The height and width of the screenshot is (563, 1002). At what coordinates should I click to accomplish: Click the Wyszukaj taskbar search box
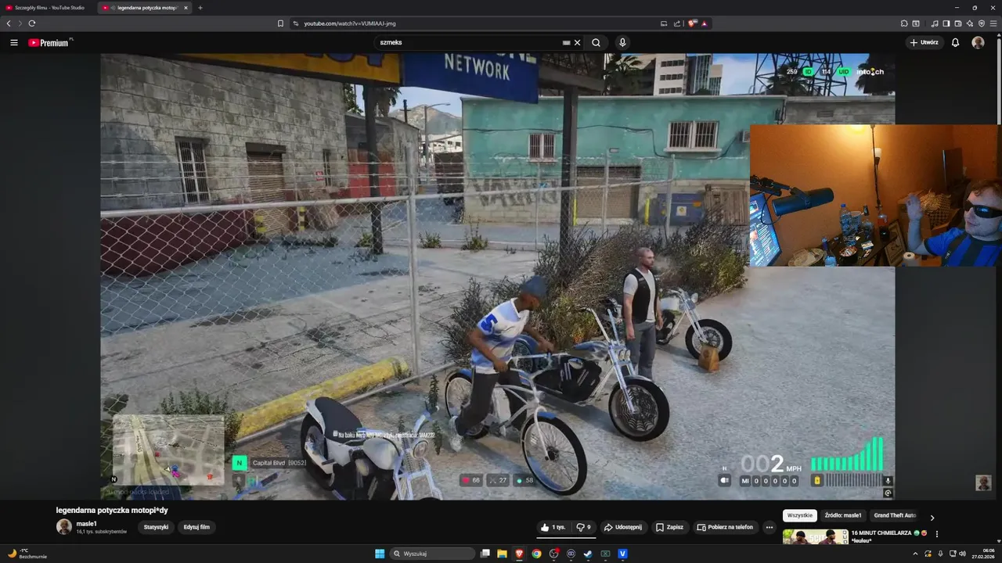(433, 554)
